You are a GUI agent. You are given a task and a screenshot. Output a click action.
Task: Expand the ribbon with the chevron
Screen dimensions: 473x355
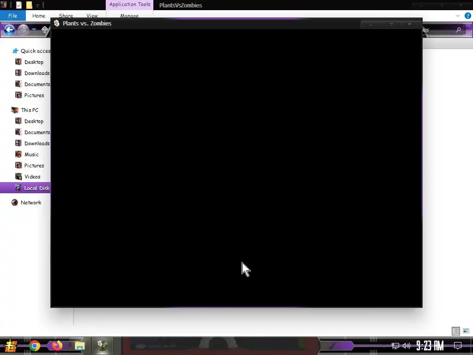click(x=458, y=16)
